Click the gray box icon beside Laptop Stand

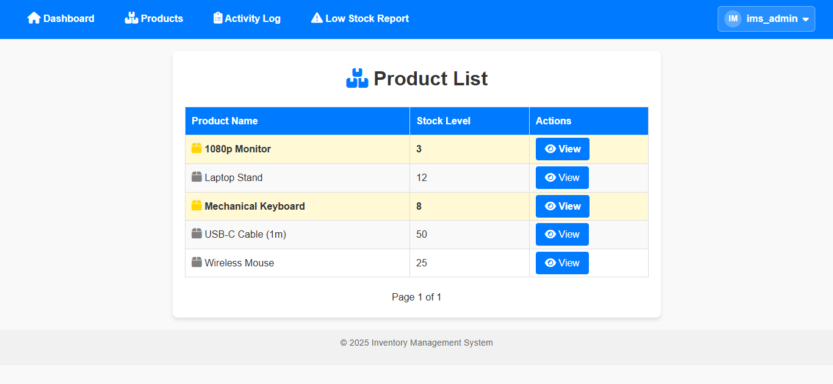(197, 177)
